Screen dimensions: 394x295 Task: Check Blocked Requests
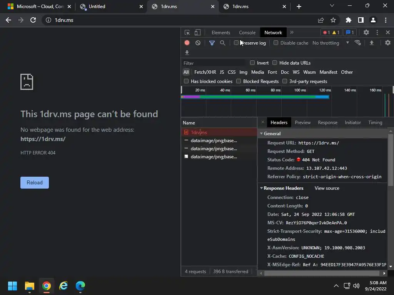239,81
